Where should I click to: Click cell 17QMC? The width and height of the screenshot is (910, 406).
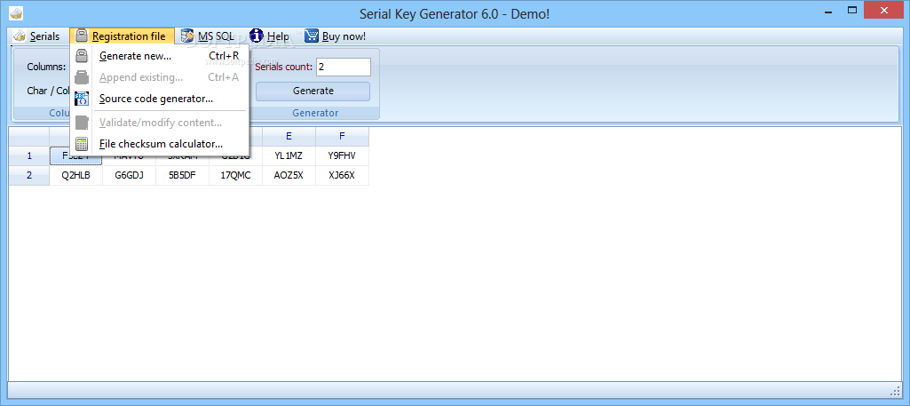coord(235,175)
